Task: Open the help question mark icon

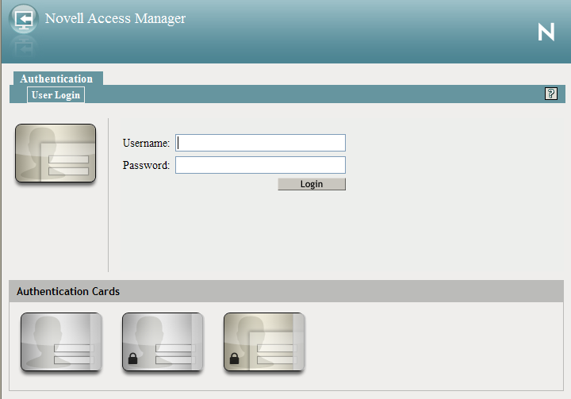Action: click(x=551, y=94)
